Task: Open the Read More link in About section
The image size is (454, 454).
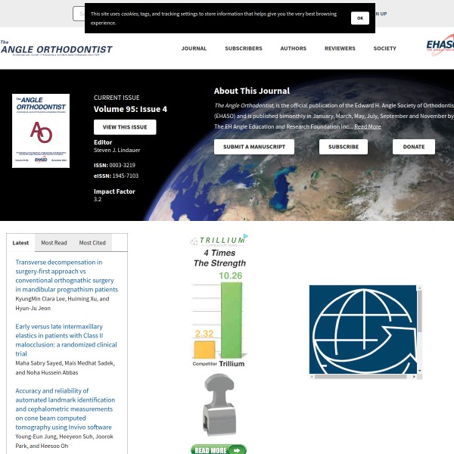Action: pyautogui.click(x=368, y=127)
